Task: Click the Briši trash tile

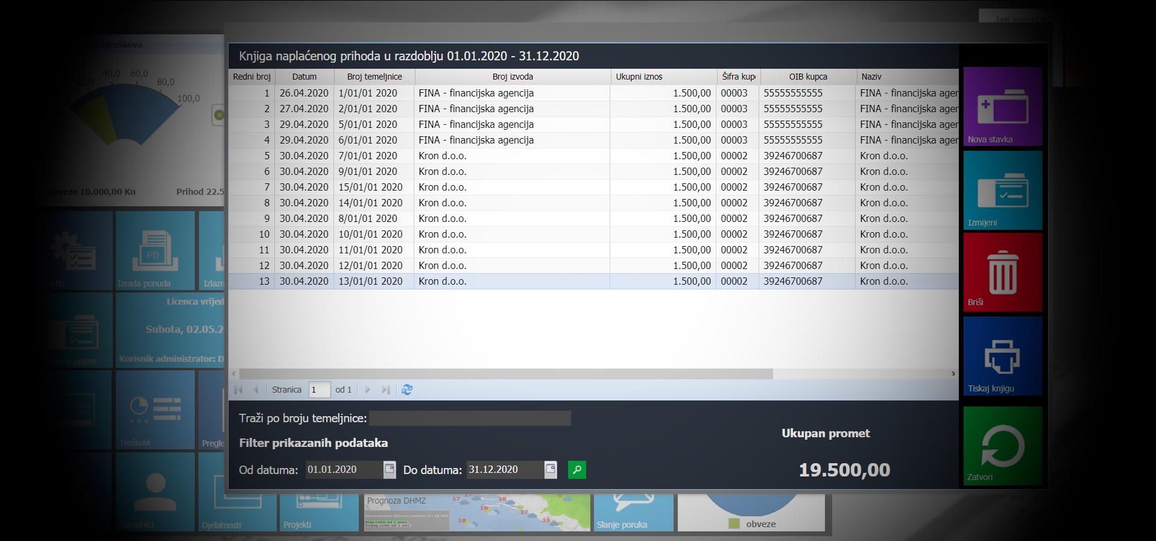Action: (1003, 273)
